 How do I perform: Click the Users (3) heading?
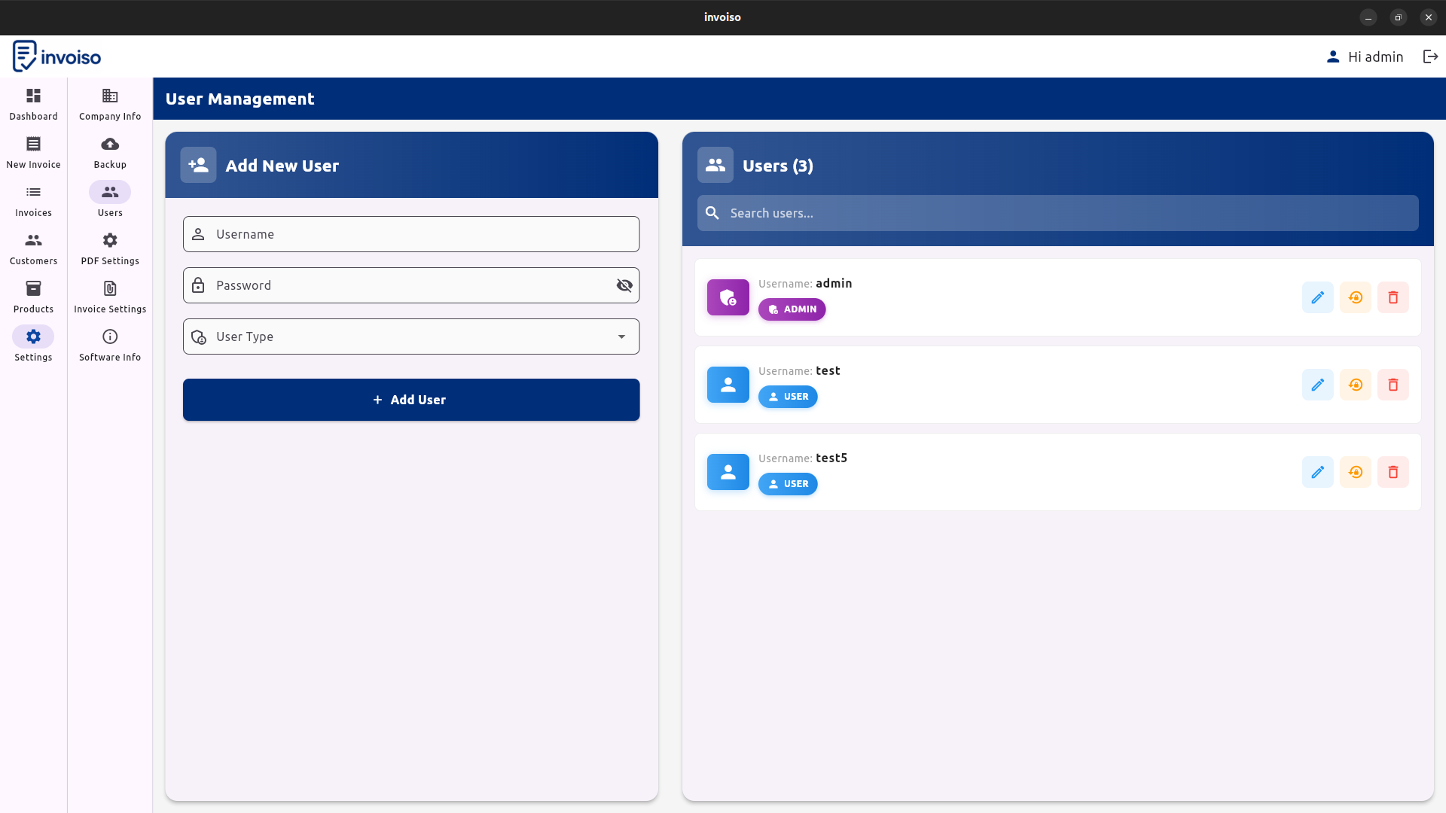pos(777,166)
